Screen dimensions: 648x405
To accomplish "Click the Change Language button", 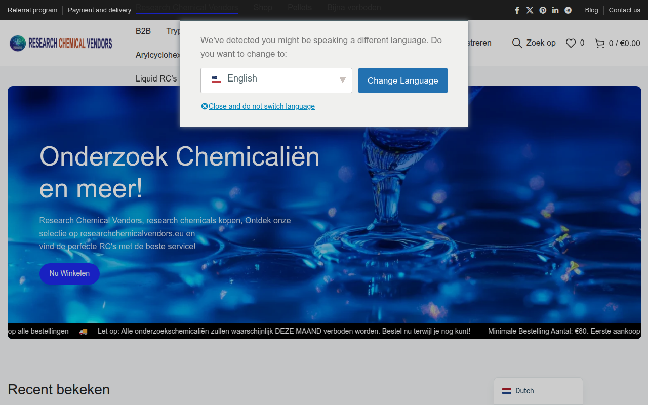I will pyautogui.click(x=403, y=80).
